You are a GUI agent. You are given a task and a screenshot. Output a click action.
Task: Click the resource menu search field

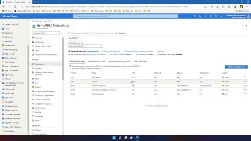[45, 33]
